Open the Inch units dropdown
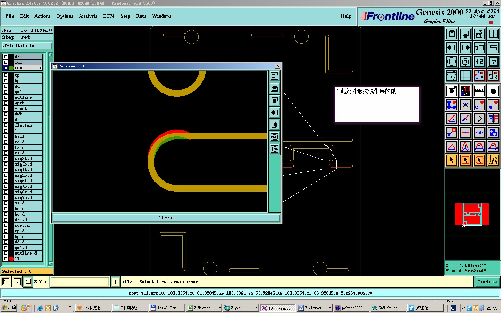The image size is (501, 313). (487, 282)
